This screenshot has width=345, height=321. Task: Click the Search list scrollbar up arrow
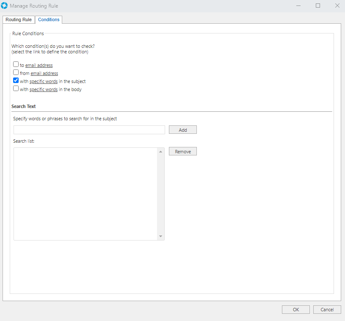[160, 152]
